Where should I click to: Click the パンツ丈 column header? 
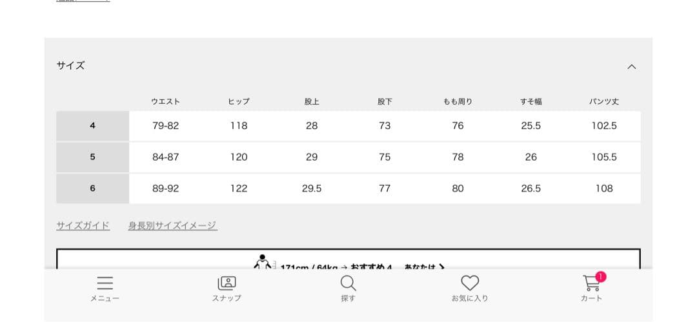coord(604,101)
